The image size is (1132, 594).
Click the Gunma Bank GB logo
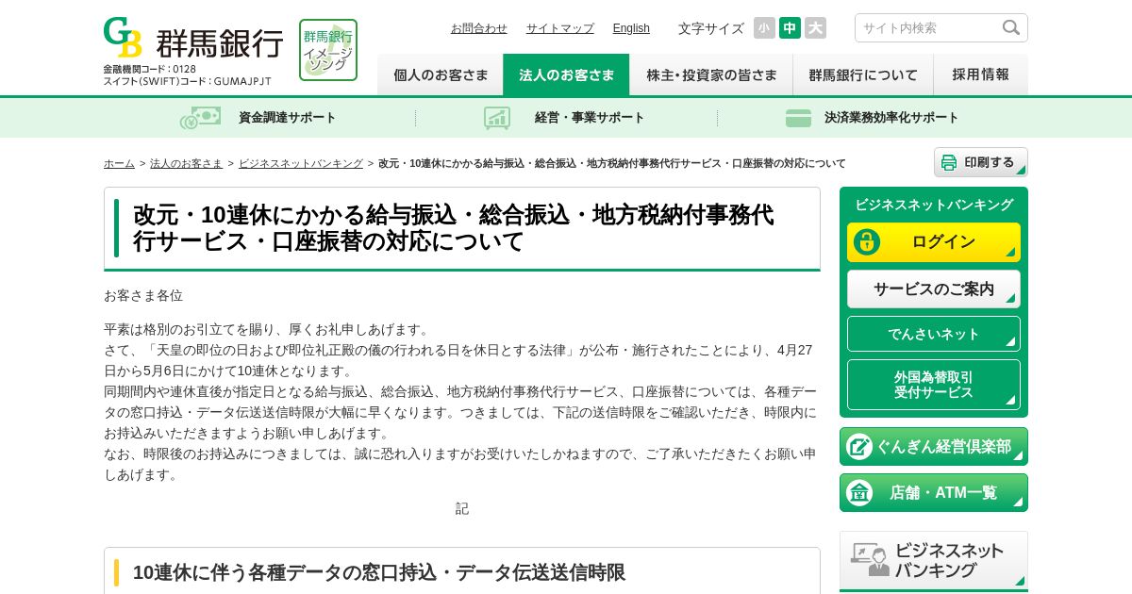[x=123, y=38]
